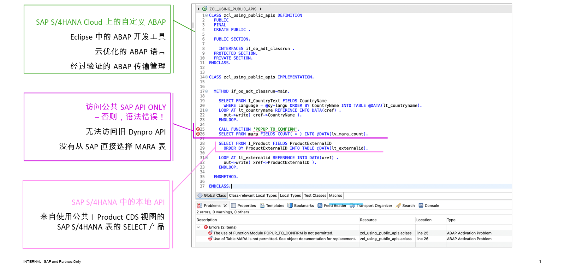Image resolution: width=565 pixels, height=267 pixels.
Task: Click the editor's left vertical scroll thumb
Action: coord(193,25)
